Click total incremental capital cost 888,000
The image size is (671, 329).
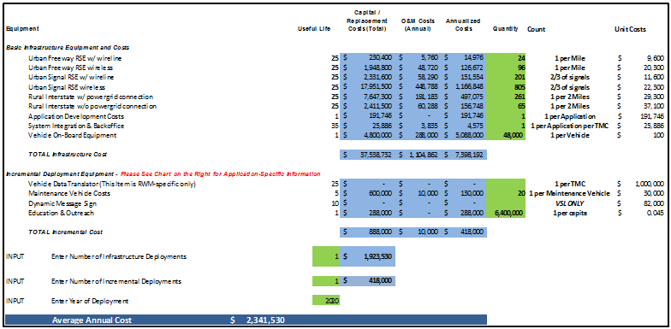pos(368,232)
